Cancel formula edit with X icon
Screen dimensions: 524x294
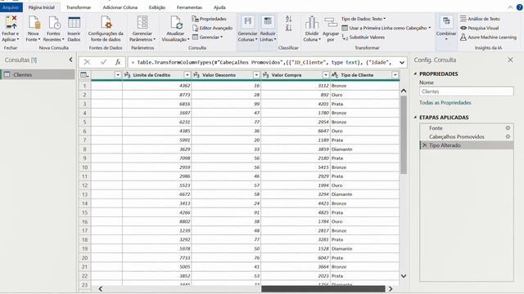click(87, 62)
